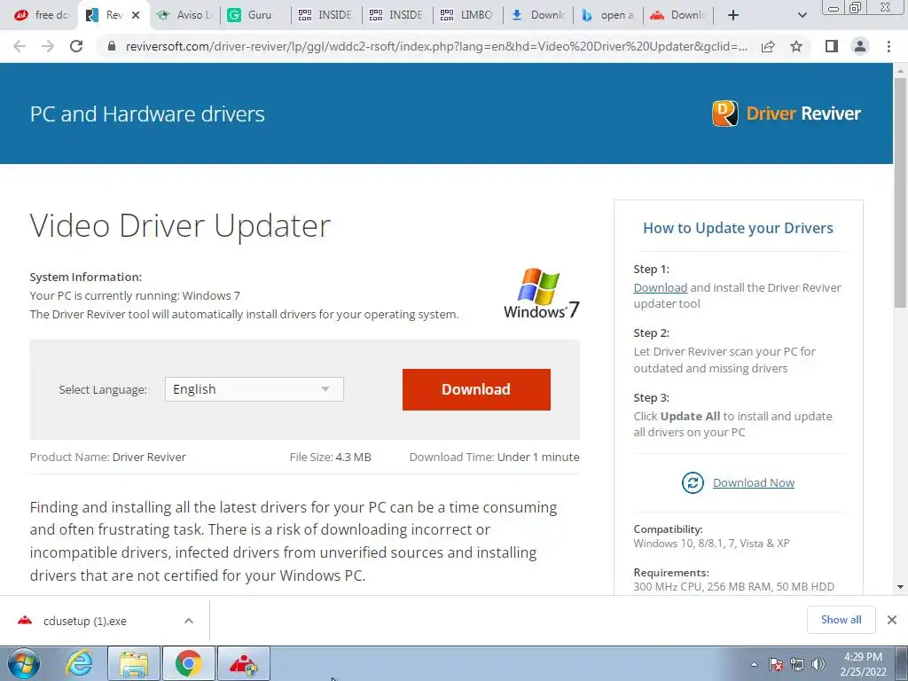Click the scrollbar up arrow
This screenshot has height=681, width=908.
click(x=900, y=70)
